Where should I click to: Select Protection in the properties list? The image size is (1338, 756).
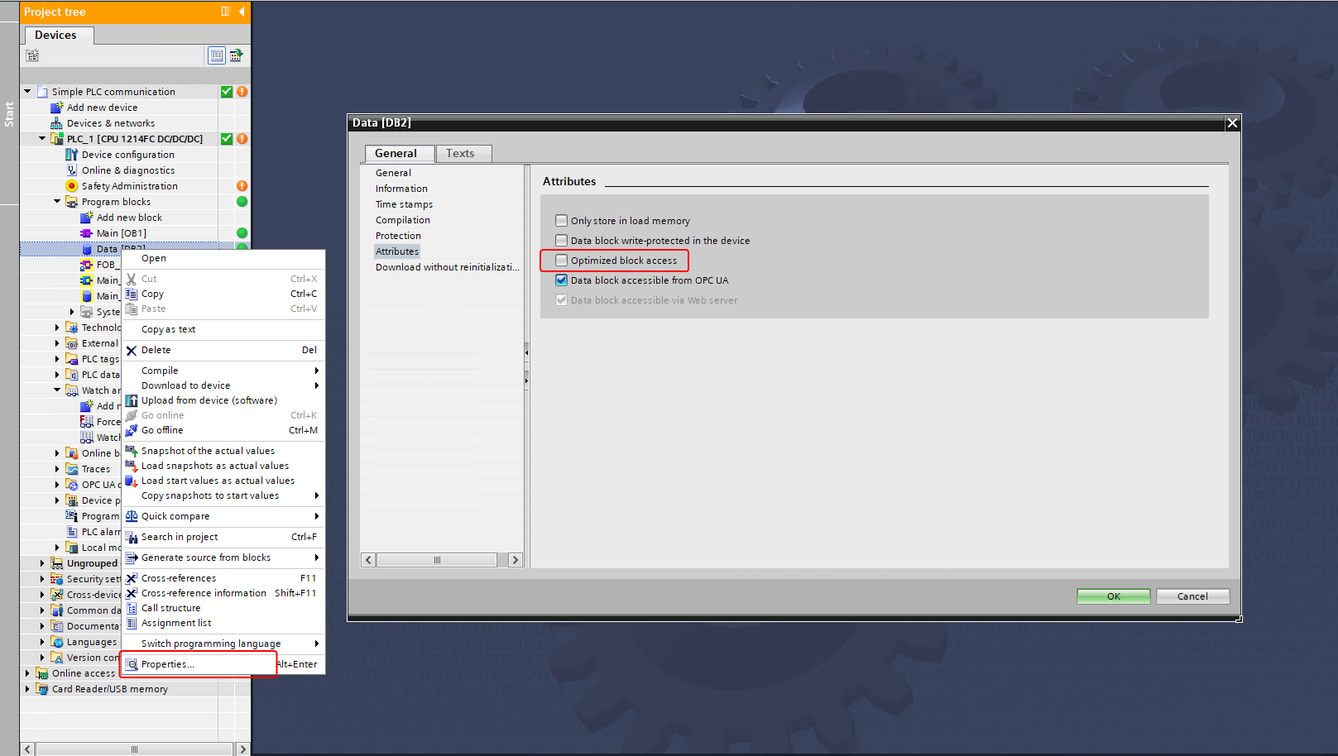click(x=398, y=236)
